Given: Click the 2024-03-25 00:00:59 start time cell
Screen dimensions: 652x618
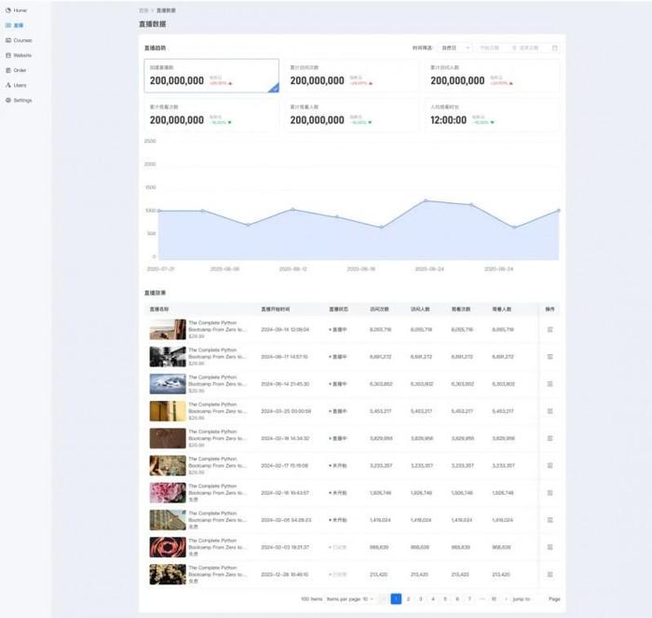Looking at the screenshot, I should coord(286,411).
